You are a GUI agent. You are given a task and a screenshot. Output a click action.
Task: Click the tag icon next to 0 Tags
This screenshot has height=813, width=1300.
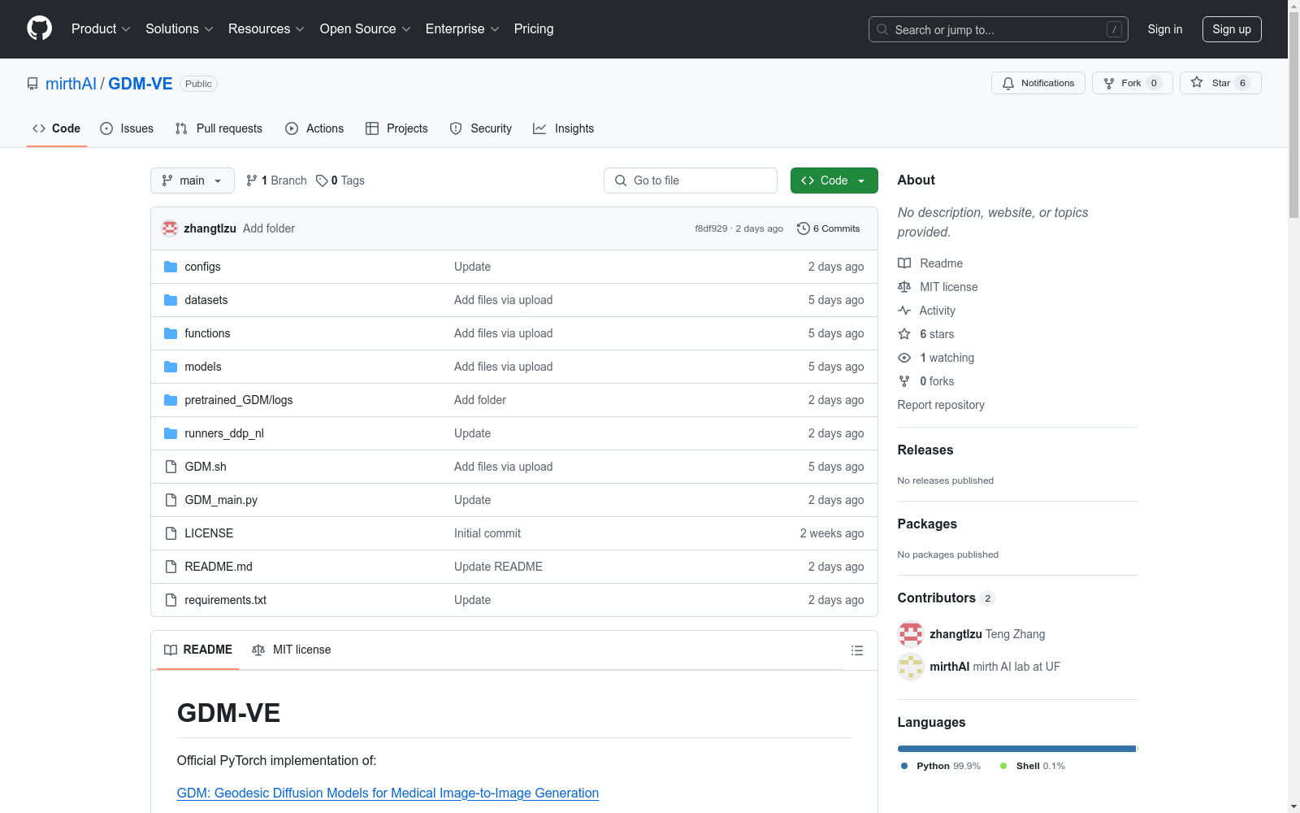322,180
